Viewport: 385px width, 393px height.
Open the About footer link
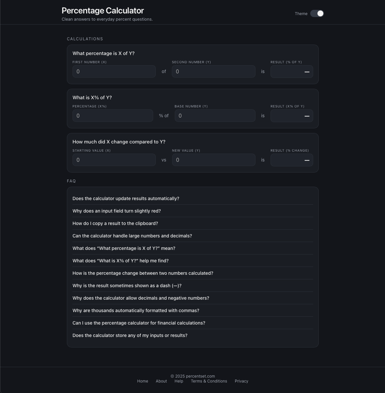click(x=161, y=381)
